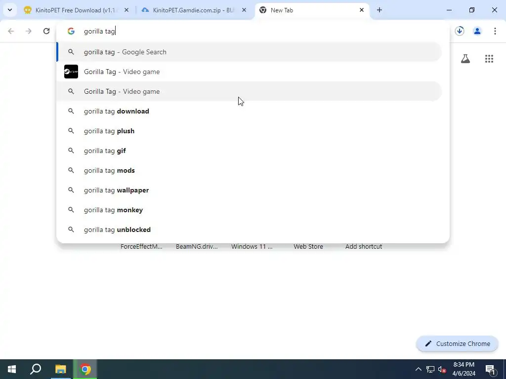This screenshot has height=379, width=506.
Task: Choose 'gorilla tag - Google Search' suggestion
Action: click(249, 52)
